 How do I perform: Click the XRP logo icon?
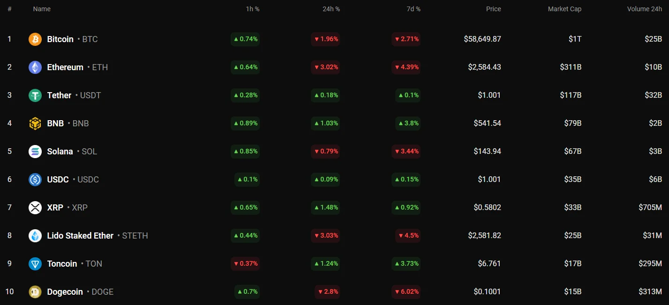(x=35, y=208)
